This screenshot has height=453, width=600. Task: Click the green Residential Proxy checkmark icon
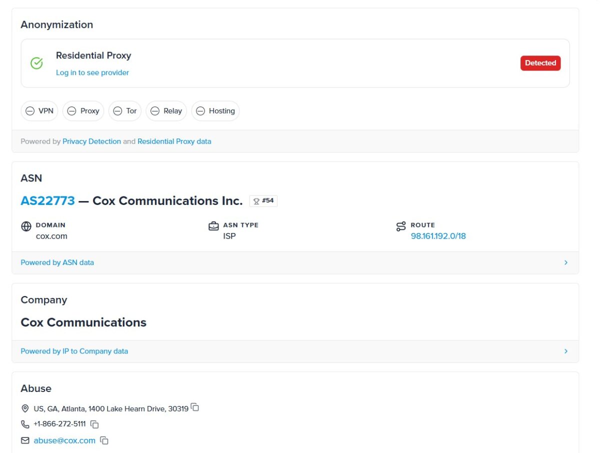coord(36,63)
